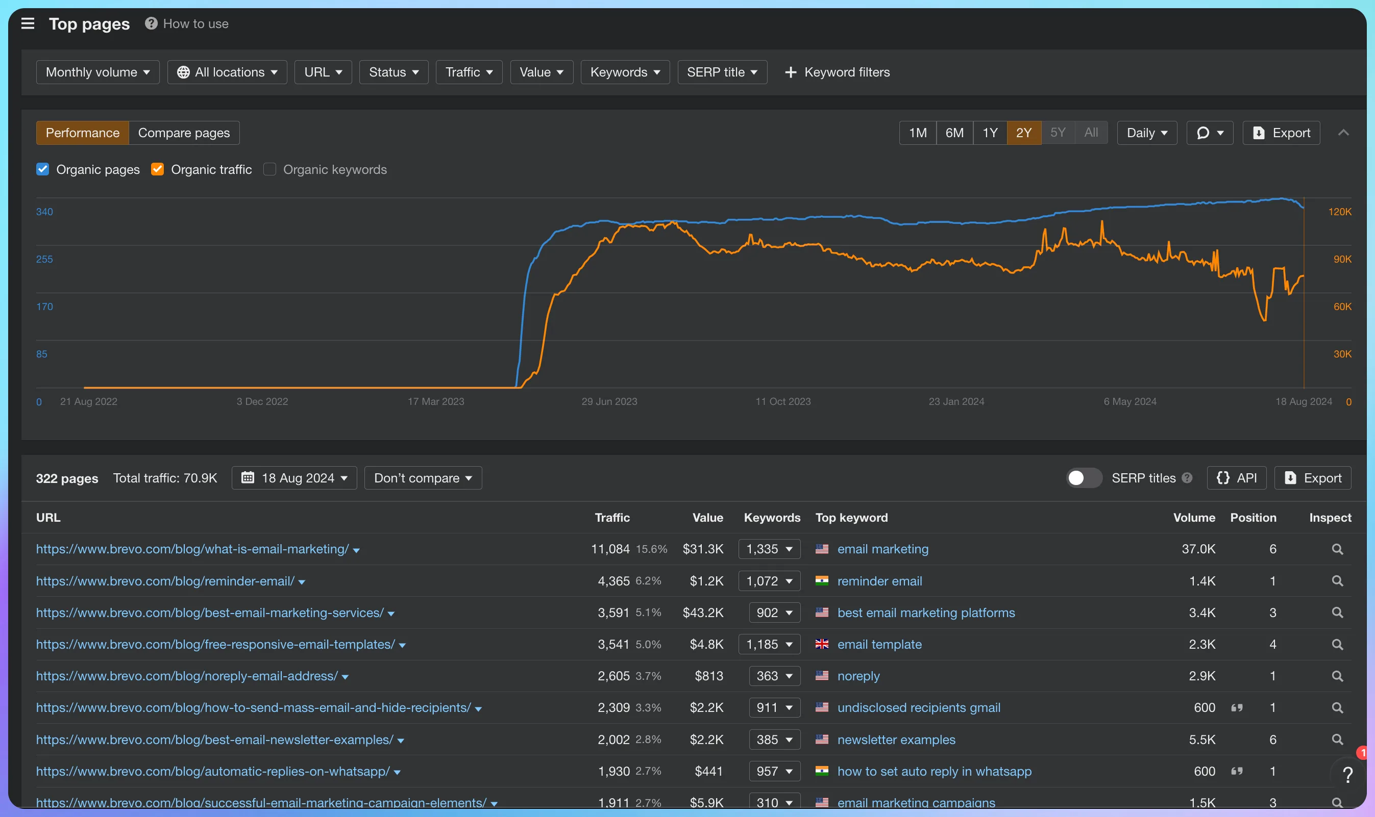Change the Daily granularity dropdown
1375x817 pixels.
coord(1147,133)
